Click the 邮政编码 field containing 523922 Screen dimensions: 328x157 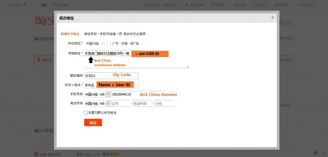[x=111, y=75]
